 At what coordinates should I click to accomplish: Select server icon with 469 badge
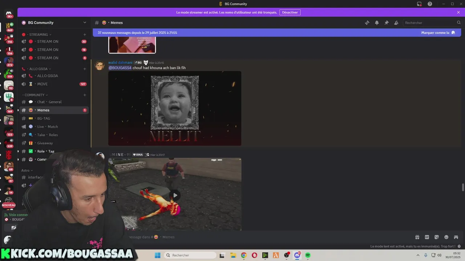9,26
